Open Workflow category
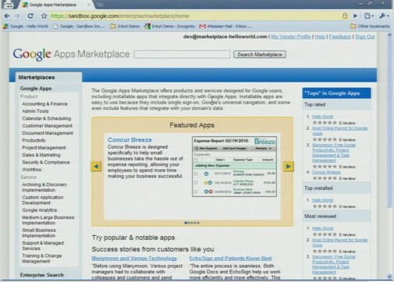This screenshot has height=282, width=394. 31,169
